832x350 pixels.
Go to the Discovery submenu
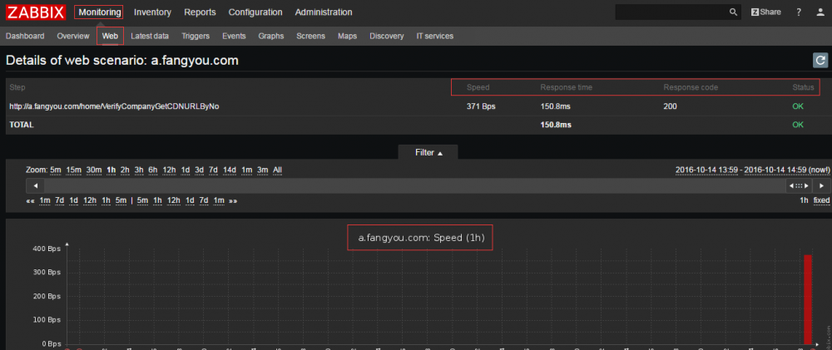tap(387, 36)
